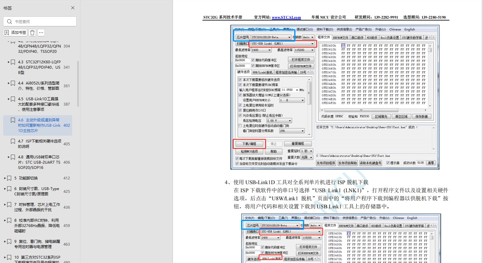Click page number 405 in bookmarks
This screenshot has height=263, width=483.
pos(67,144)
